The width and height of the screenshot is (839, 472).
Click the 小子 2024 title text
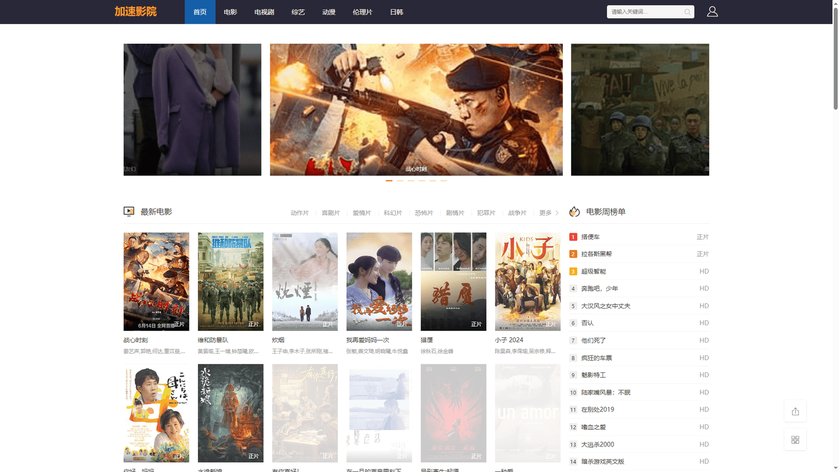click(x=509, y=340)
